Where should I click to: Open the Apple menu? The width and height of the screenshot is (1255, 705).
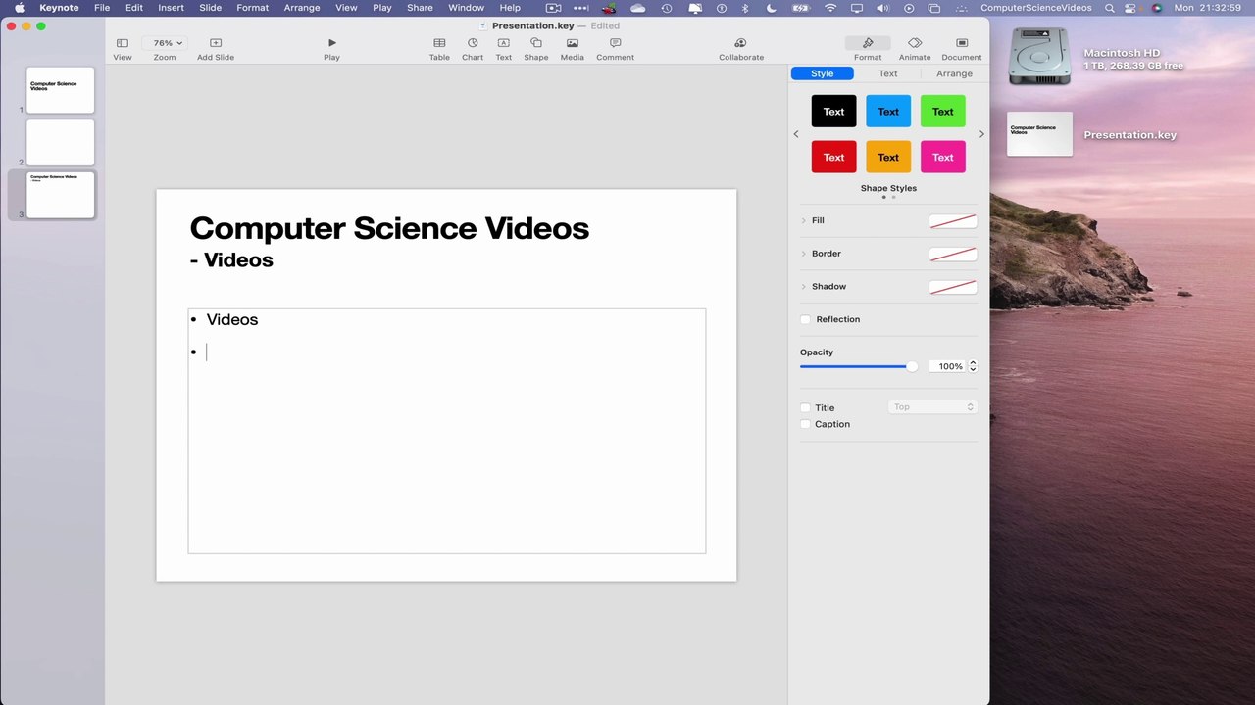[19, 8]
